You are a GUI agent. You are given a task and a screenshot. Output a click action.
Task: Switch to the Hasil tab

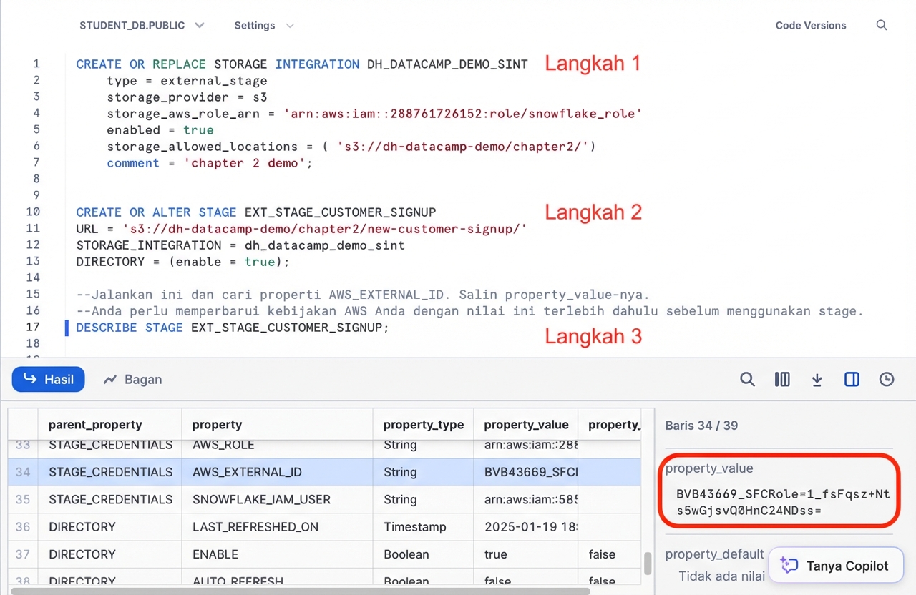(x=48, y=379)
